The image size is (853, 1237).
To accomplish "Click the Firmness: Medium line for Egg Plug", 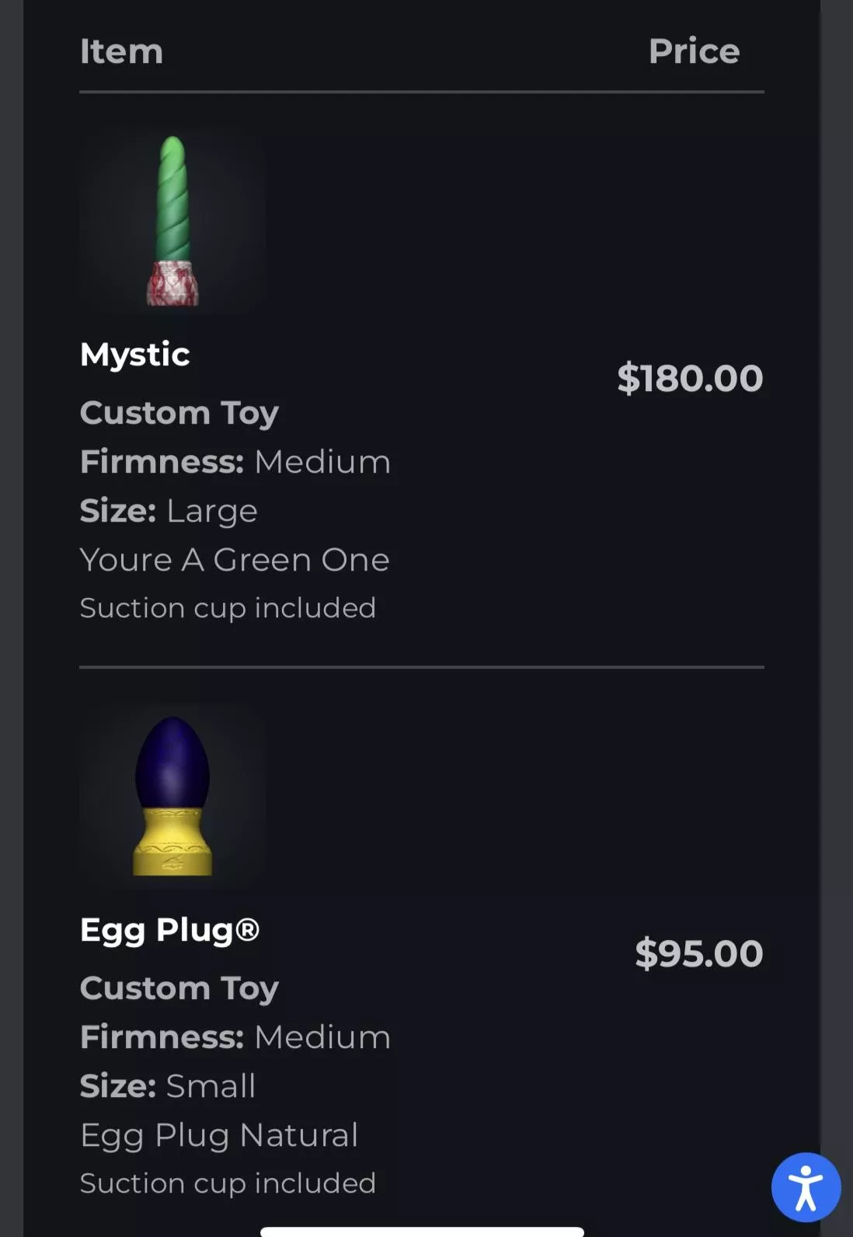I will (x=235, y=1037).
